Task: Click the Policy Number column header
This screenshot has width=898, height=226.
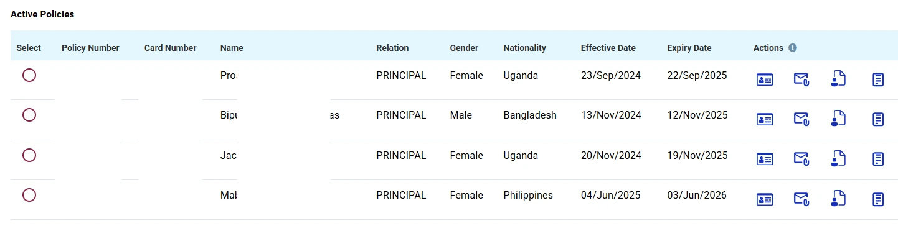Action: pos(90,48)
